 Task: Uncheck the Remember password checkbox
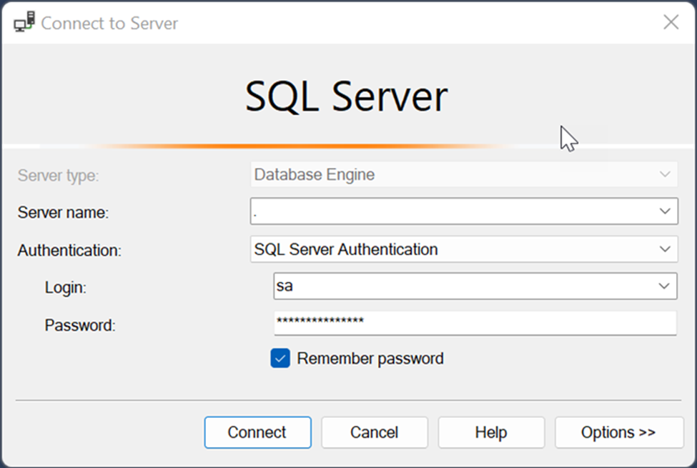coord(280,358)
